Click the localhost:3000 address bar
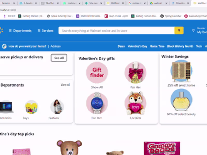 (x=103, y=10)
